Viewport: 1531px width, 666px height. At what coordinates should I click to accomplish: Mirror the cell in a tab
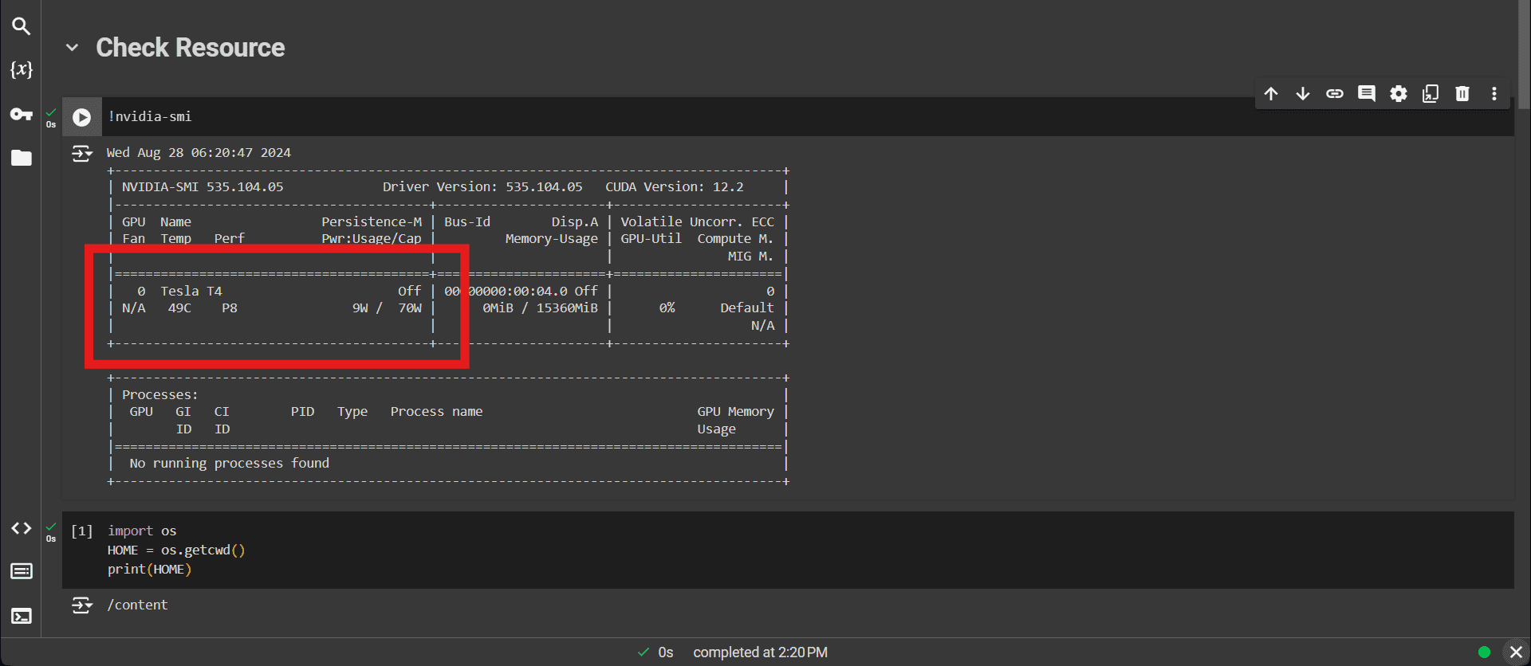coord(1431,94)
